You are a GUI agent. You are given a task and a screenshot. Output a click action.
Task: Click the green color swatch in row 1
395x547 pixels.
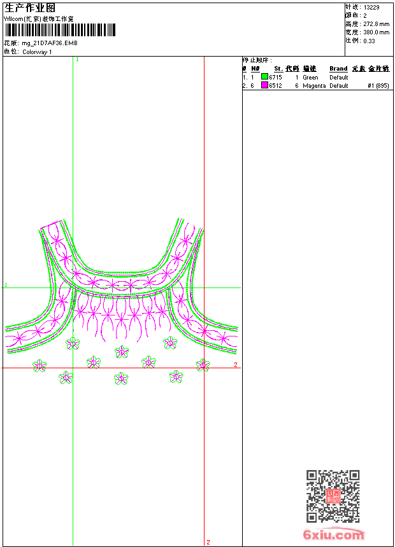(x=264, y=77)
